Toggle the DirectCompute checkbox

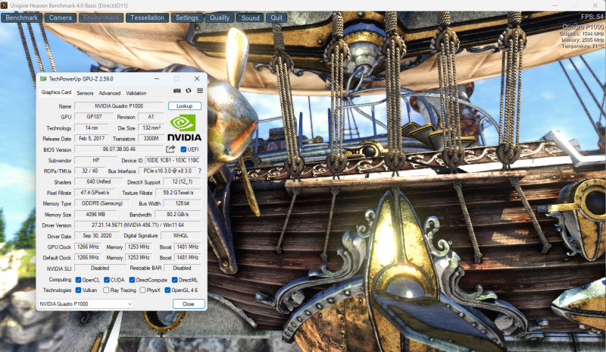132,280
